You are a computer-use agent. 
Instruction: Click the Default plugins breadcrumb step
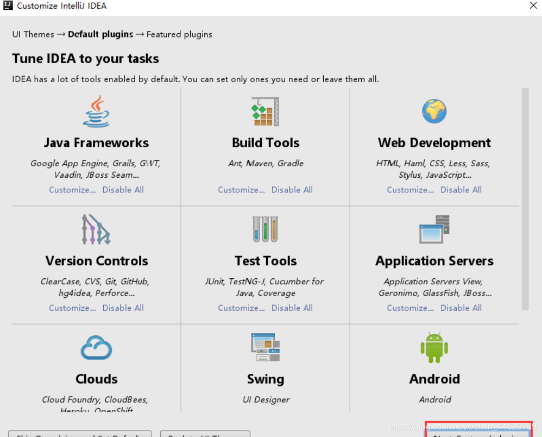[100, 34]
